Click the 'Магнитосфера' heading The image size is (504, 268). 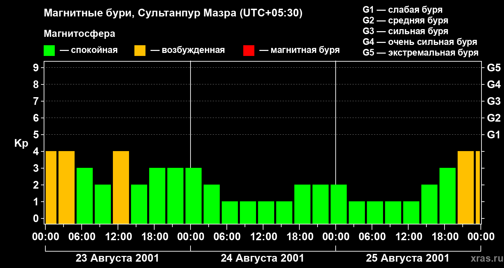(79, 34)
